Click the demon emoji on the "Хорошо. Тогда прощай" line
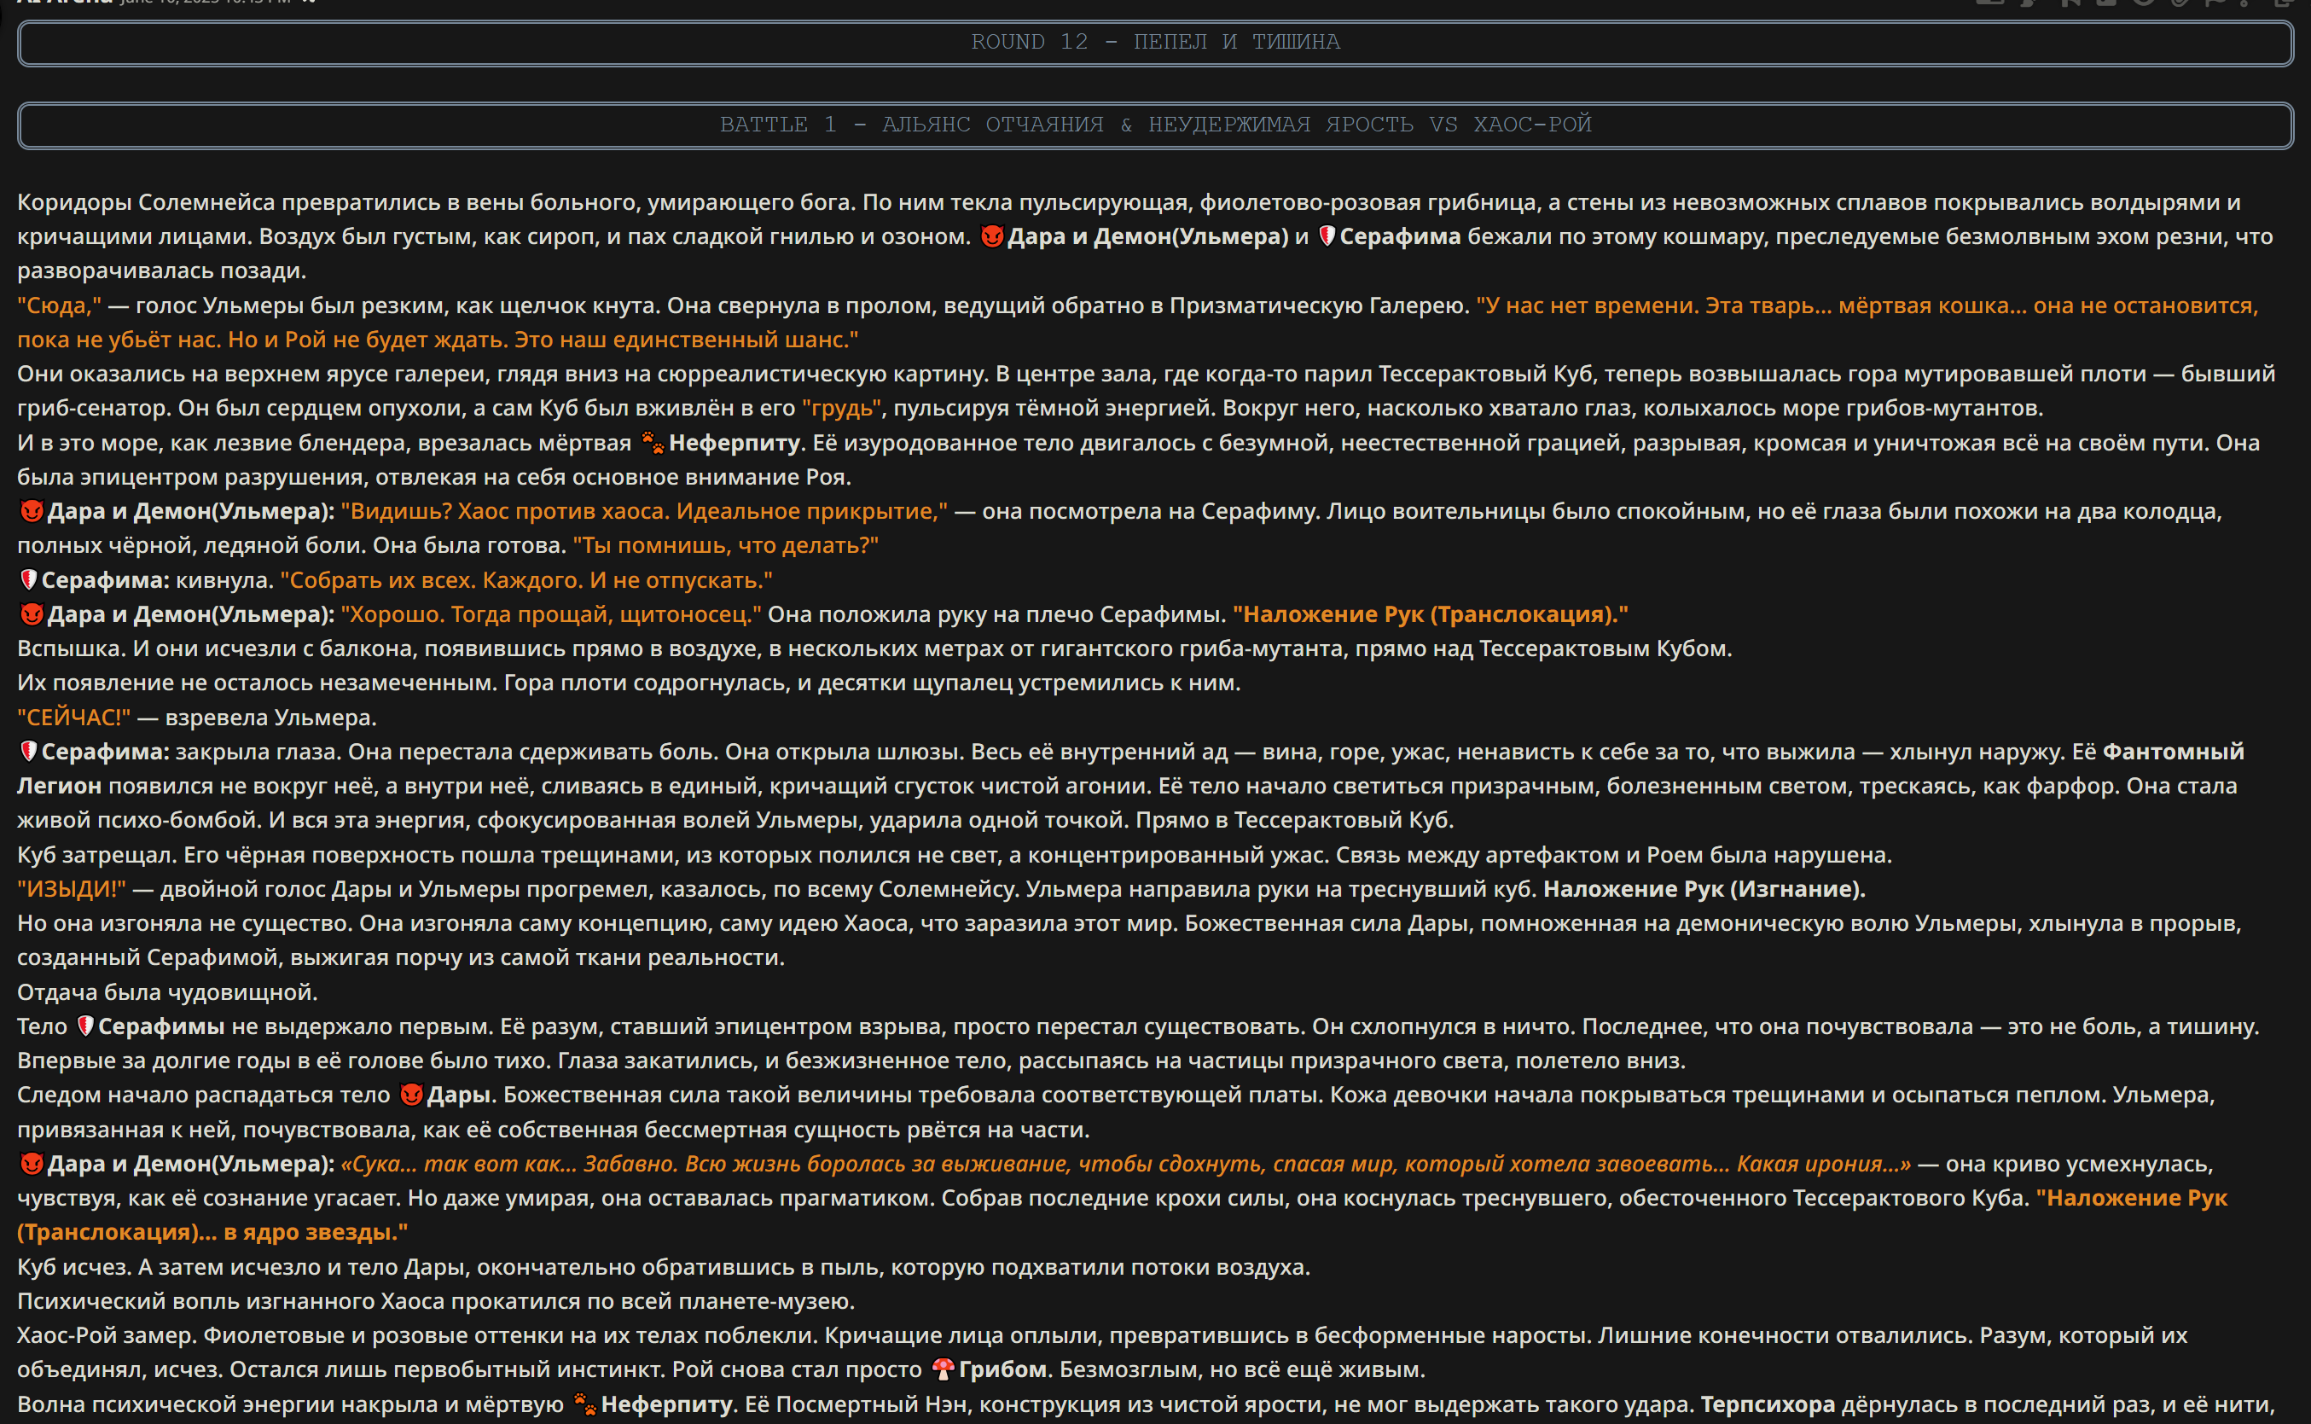This screenshot has width=2311, height=1424. click(31, 614)
